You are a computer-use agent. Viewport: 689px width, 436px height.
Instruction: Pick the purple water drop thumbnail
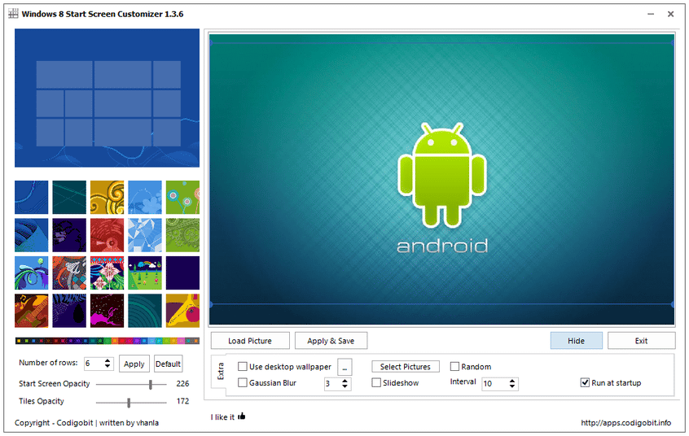(69, 311)
